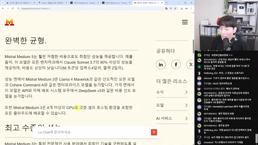Switch to the Figma browser tab
The image size is (258, 145).
pos(52,3)
